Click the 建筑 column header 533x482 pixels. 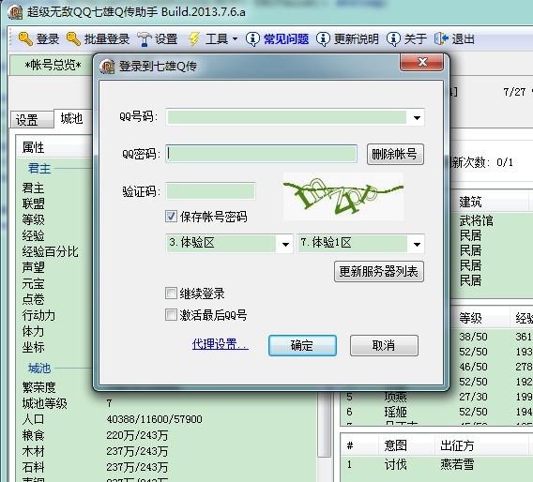[x=470, y=203]
